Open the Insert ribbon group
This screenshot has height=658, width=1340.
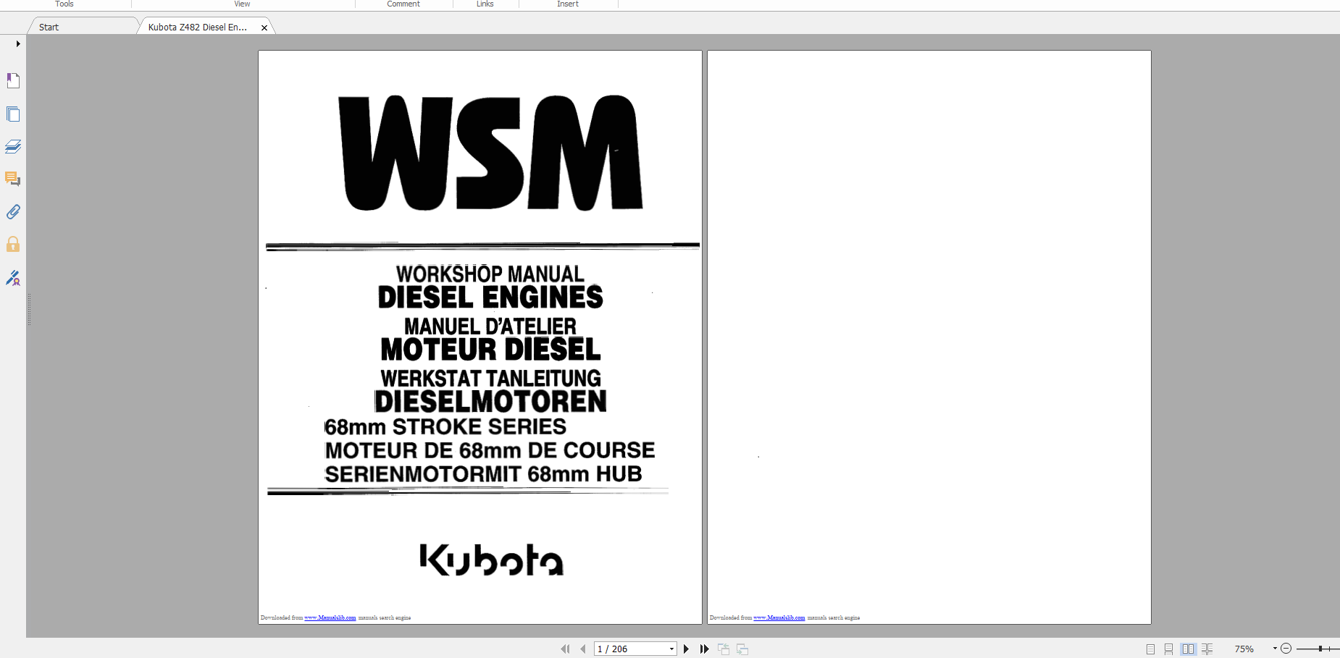click(568, 4)
